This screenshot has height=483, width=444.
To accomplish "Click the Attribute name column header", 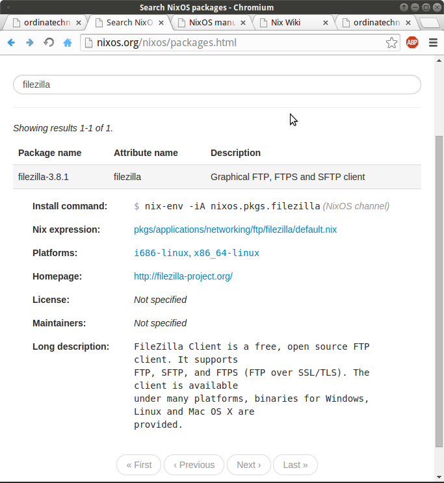I will (x=146, y=153).
